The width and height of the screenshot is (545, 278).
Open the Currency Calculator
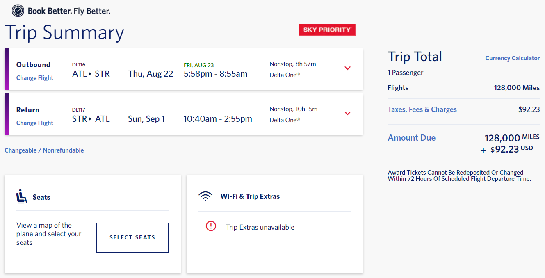click(512, 58)
